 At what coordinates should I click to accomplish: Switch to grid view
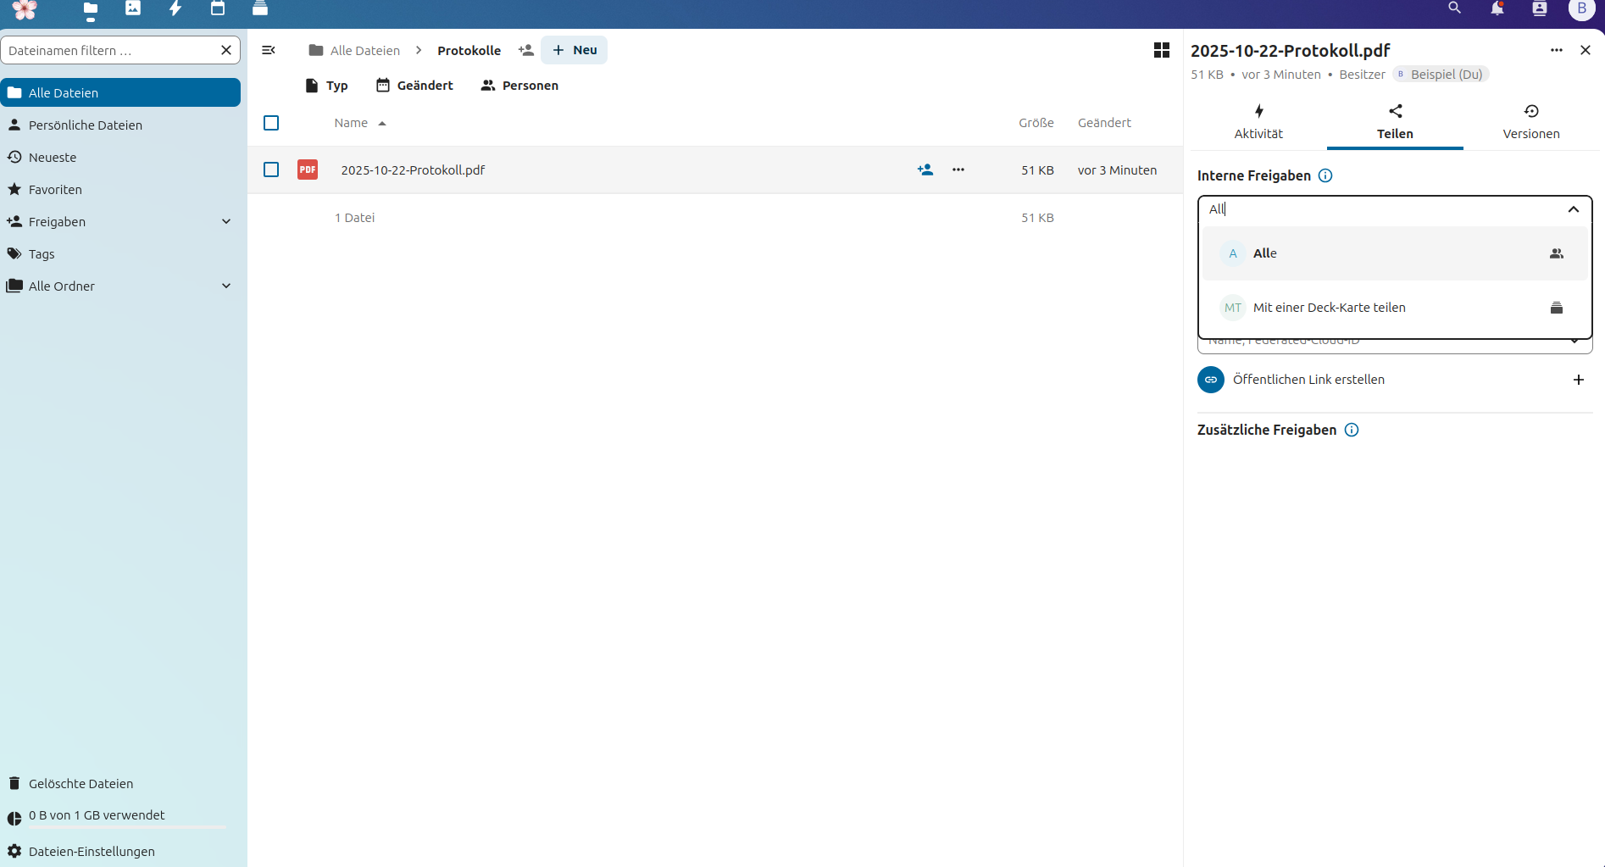(1162, 51)
